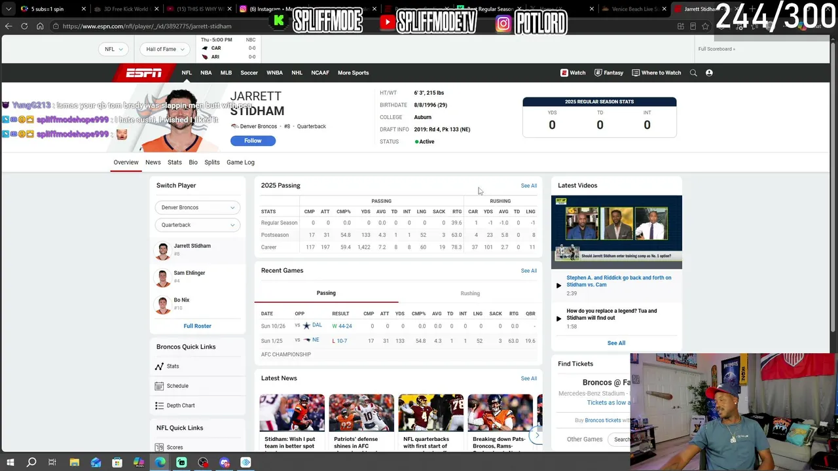Switch to the player Stats tab
The height and width of the screenshot is (471, 838).
click(174, 162)
